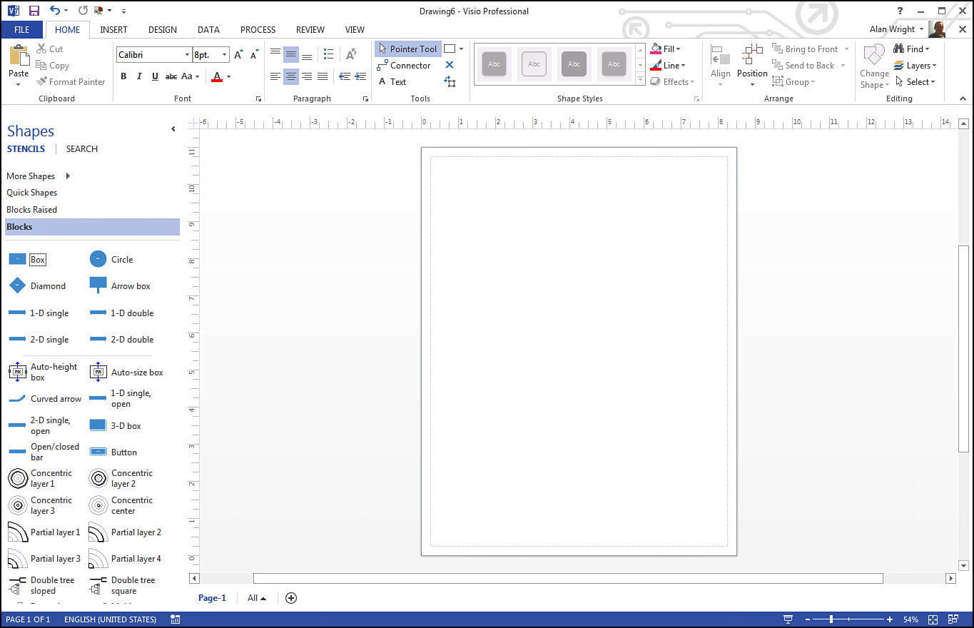Choose the Partial layer 2 shape
This screenshot has height=628, width=974.
point(125,532)
